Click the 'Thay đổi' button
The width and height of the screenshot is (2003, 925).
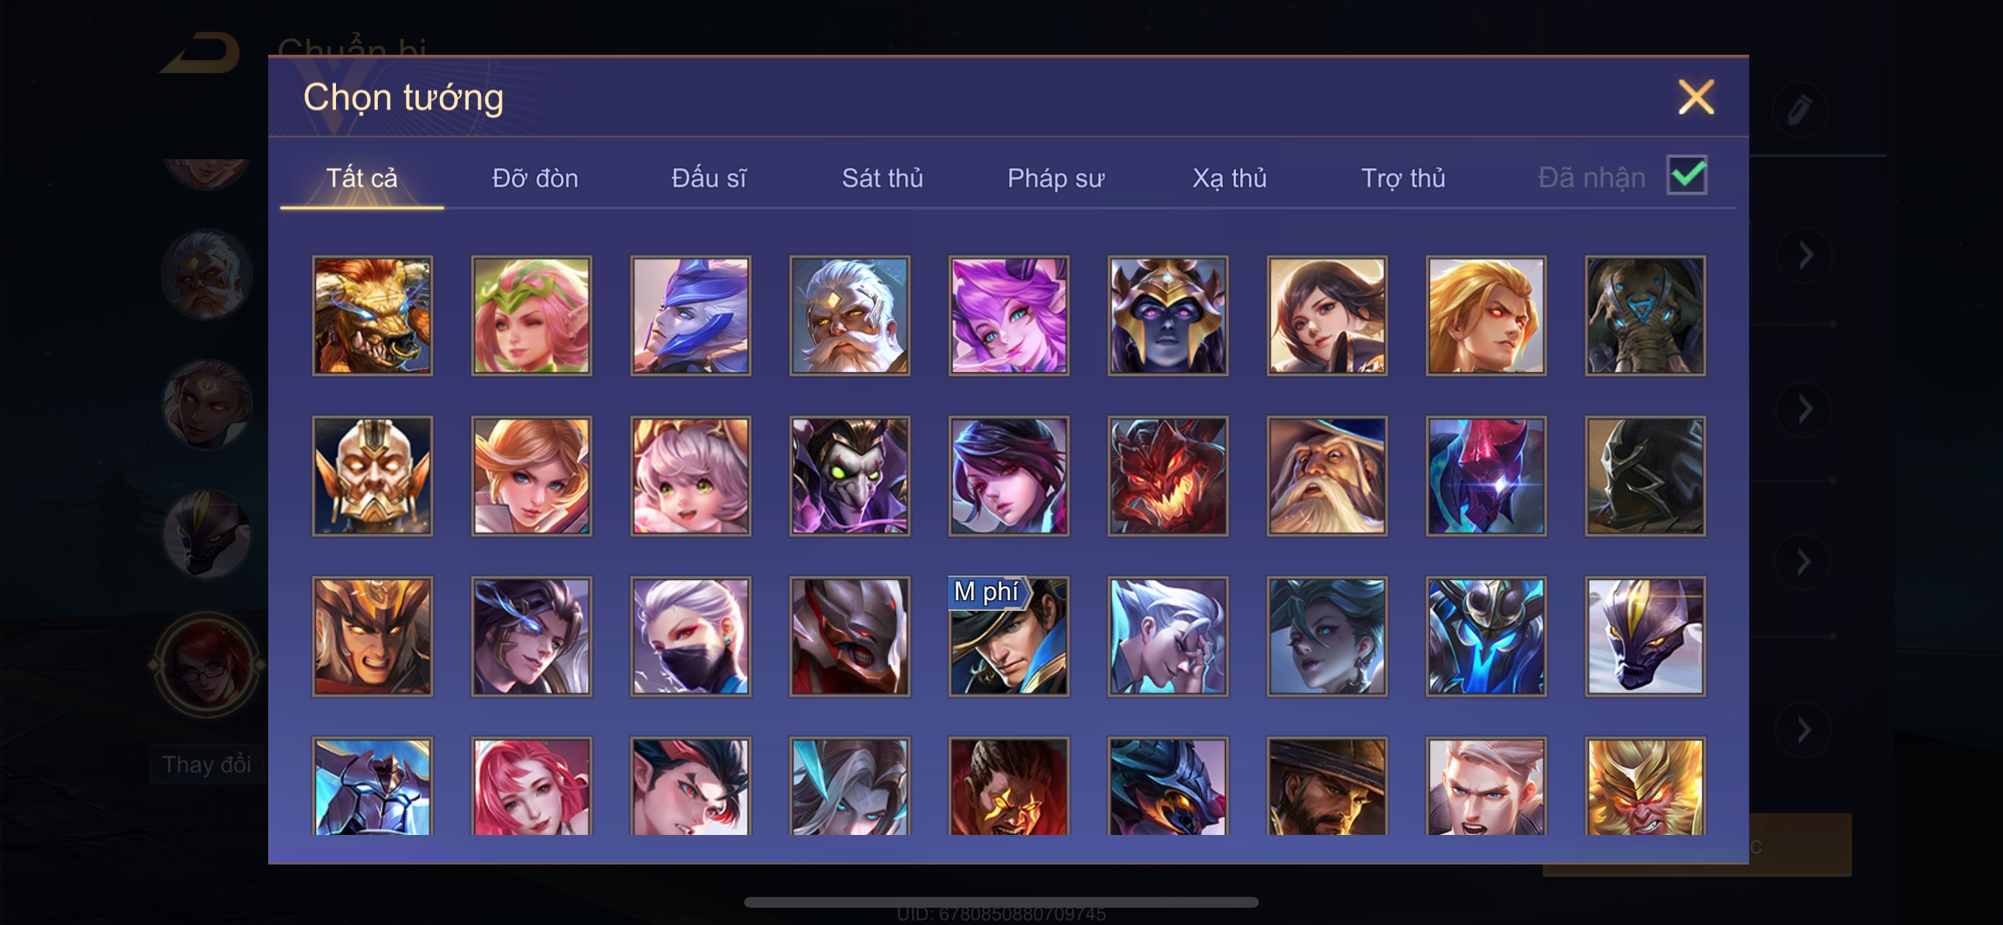(207, 764)
